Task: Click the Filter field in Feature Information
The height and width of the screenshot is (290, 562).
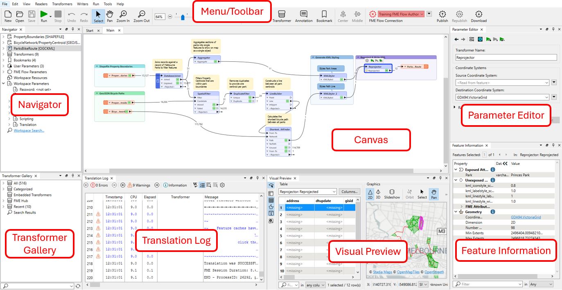Action: [x=487, y=284]
